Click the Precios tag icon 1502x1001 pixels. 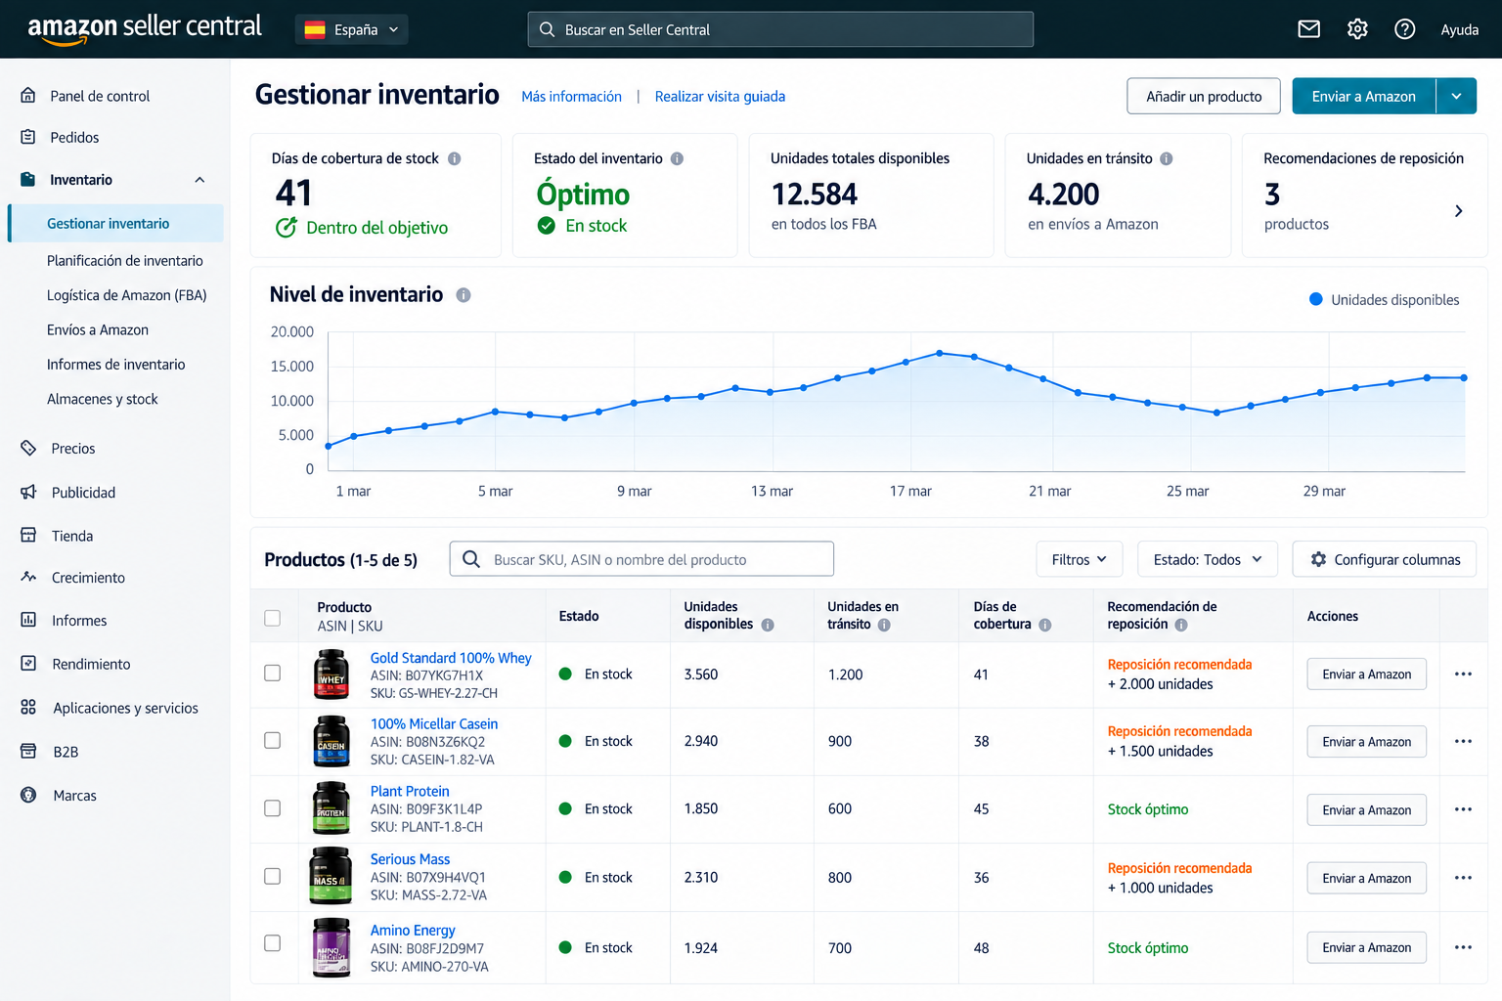[x=28, y=448]
